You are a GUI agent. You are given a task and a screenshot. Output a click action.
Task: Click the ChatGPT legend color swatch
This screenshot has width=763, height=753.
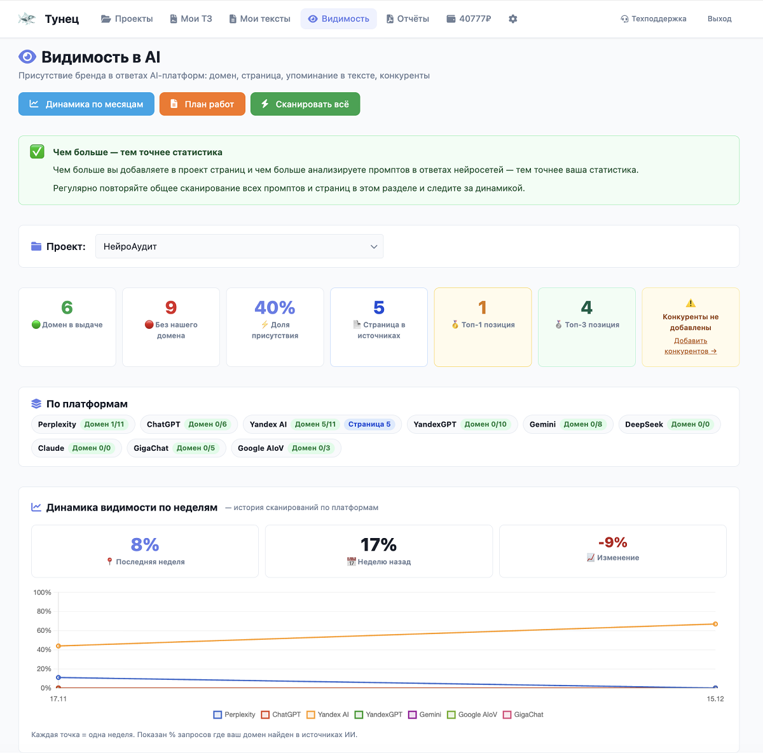click(266, 715)
